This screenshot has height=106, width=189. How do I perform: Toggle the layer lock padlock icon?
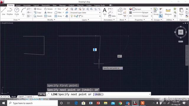[x=77, y=16]
